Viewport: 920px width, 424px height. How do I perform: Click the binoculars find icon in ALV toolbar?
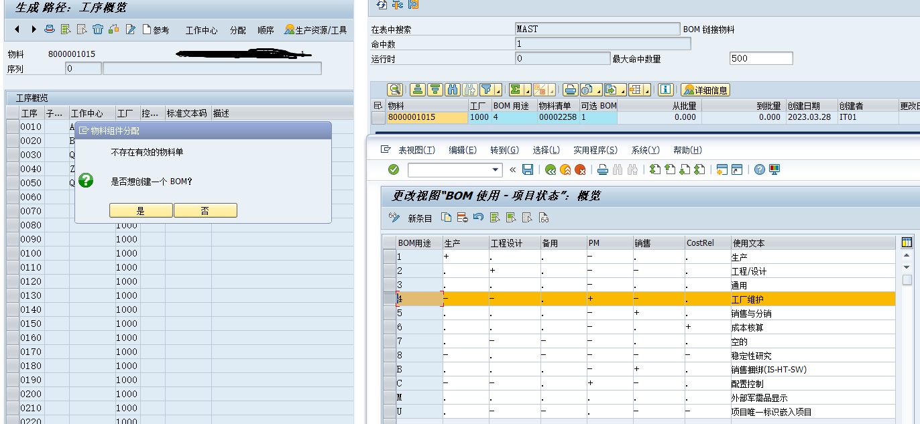coord(452,90)
